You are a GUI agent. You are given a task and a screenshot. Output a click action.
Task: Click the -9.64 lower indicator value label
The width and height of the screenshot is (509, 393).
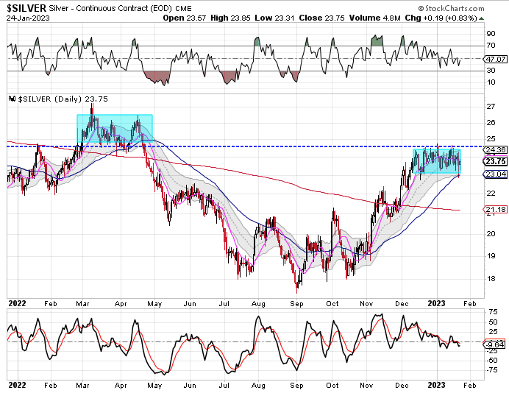click(493, 344)
